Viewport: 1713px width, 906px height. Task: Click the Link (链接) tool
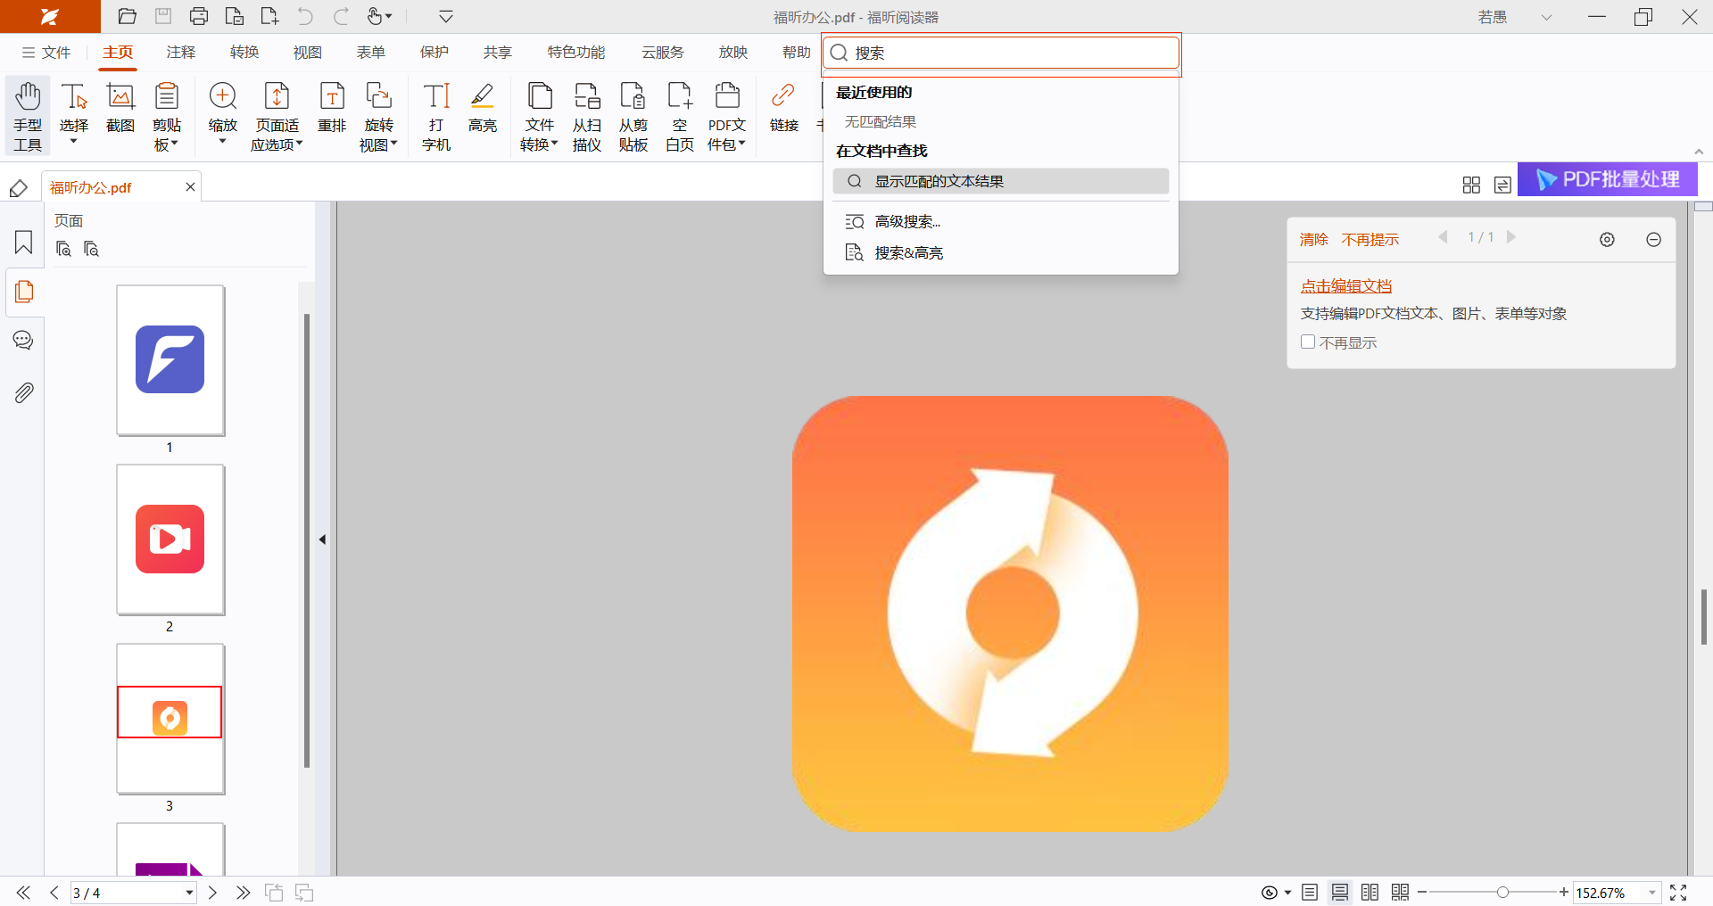click(784, 109)
